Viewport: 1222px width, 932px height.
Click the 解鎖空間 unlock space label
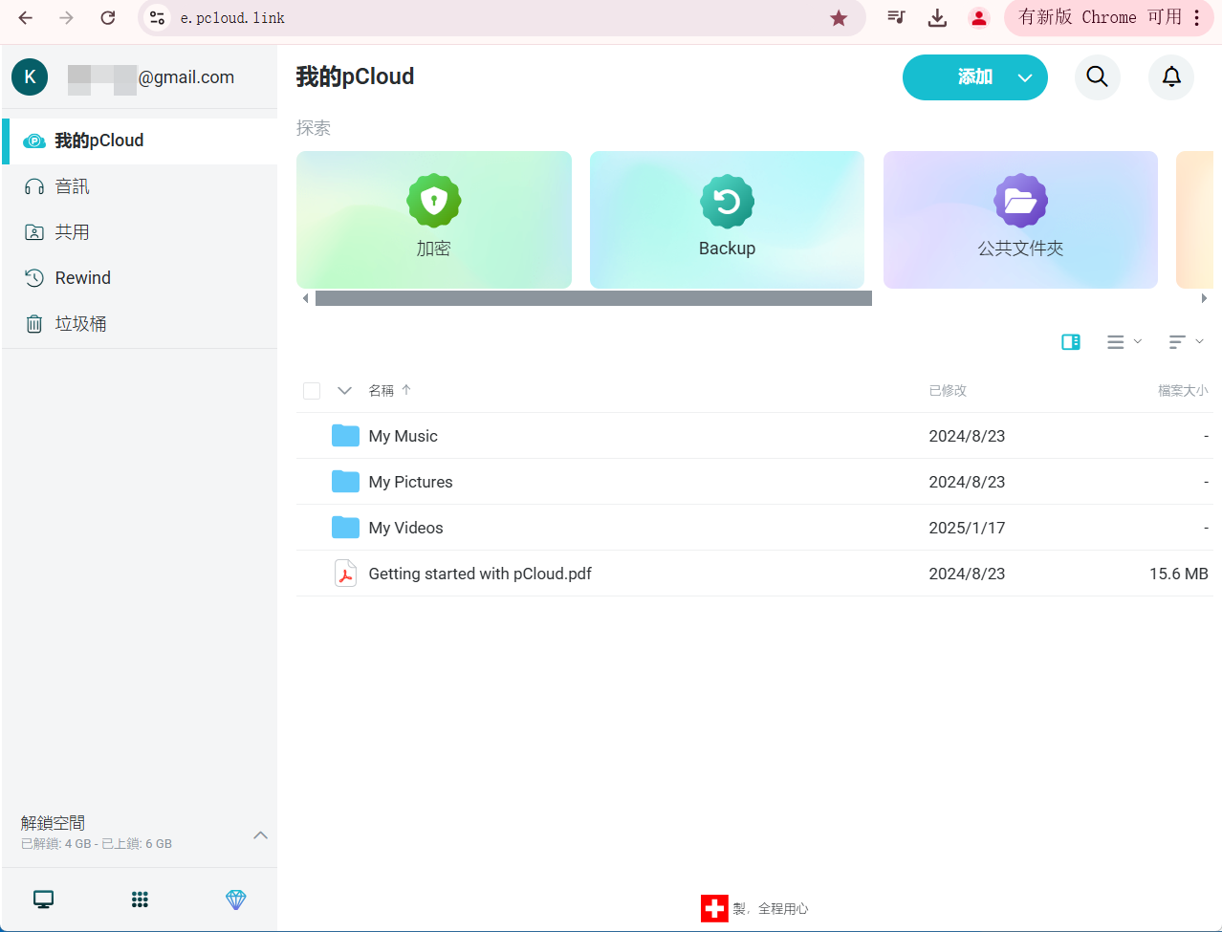pos(53,823)
